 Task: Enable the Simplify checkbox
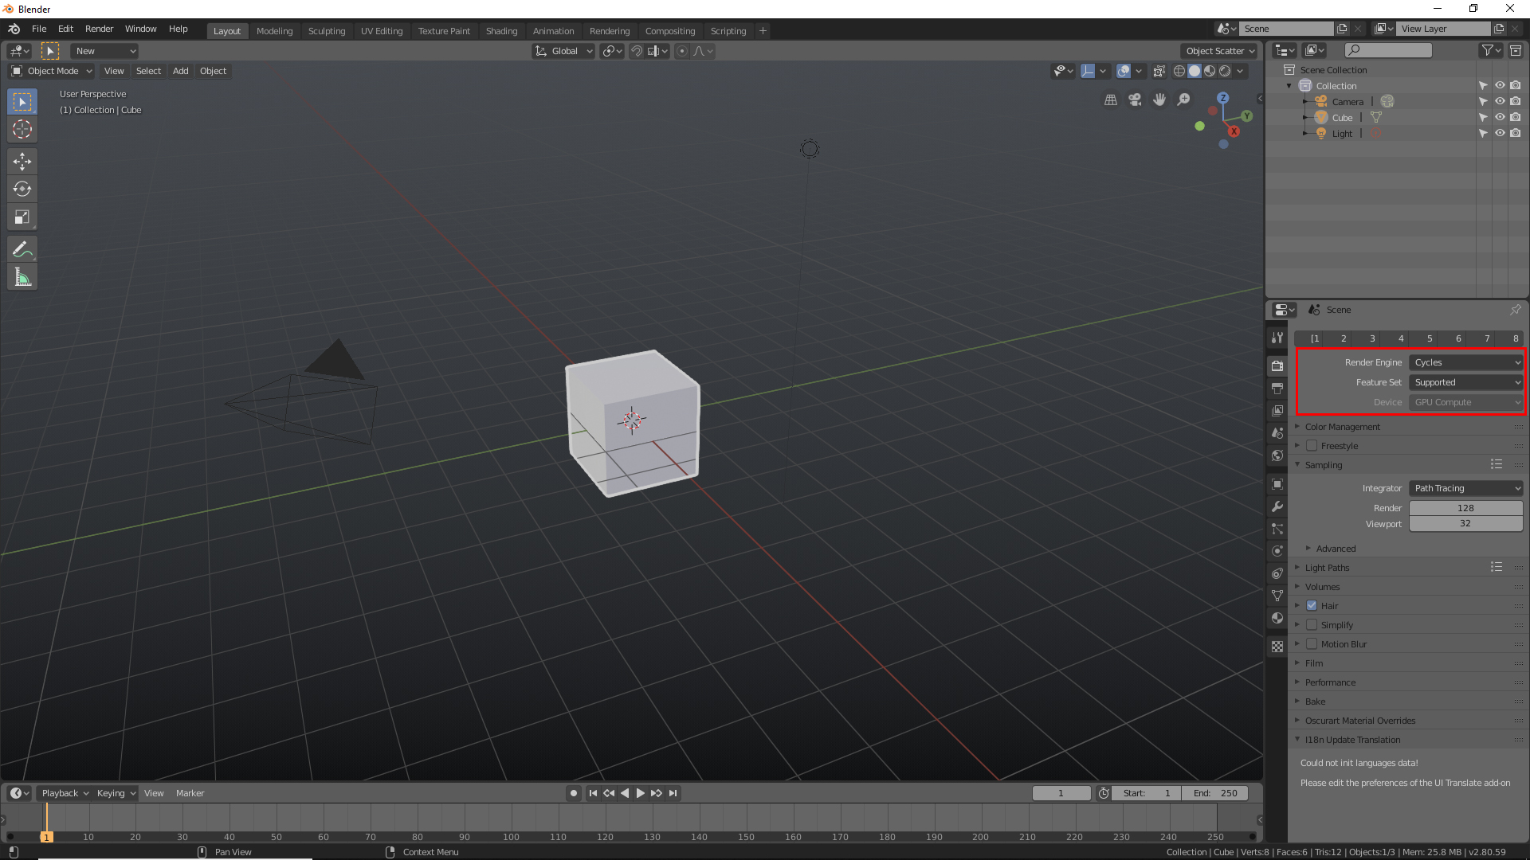pos(1312,624)
